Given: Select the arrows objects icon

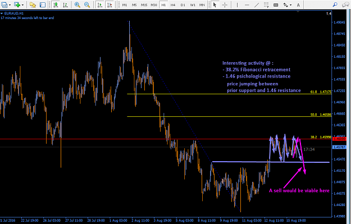Looking at the screenshot, I should 286,4.
